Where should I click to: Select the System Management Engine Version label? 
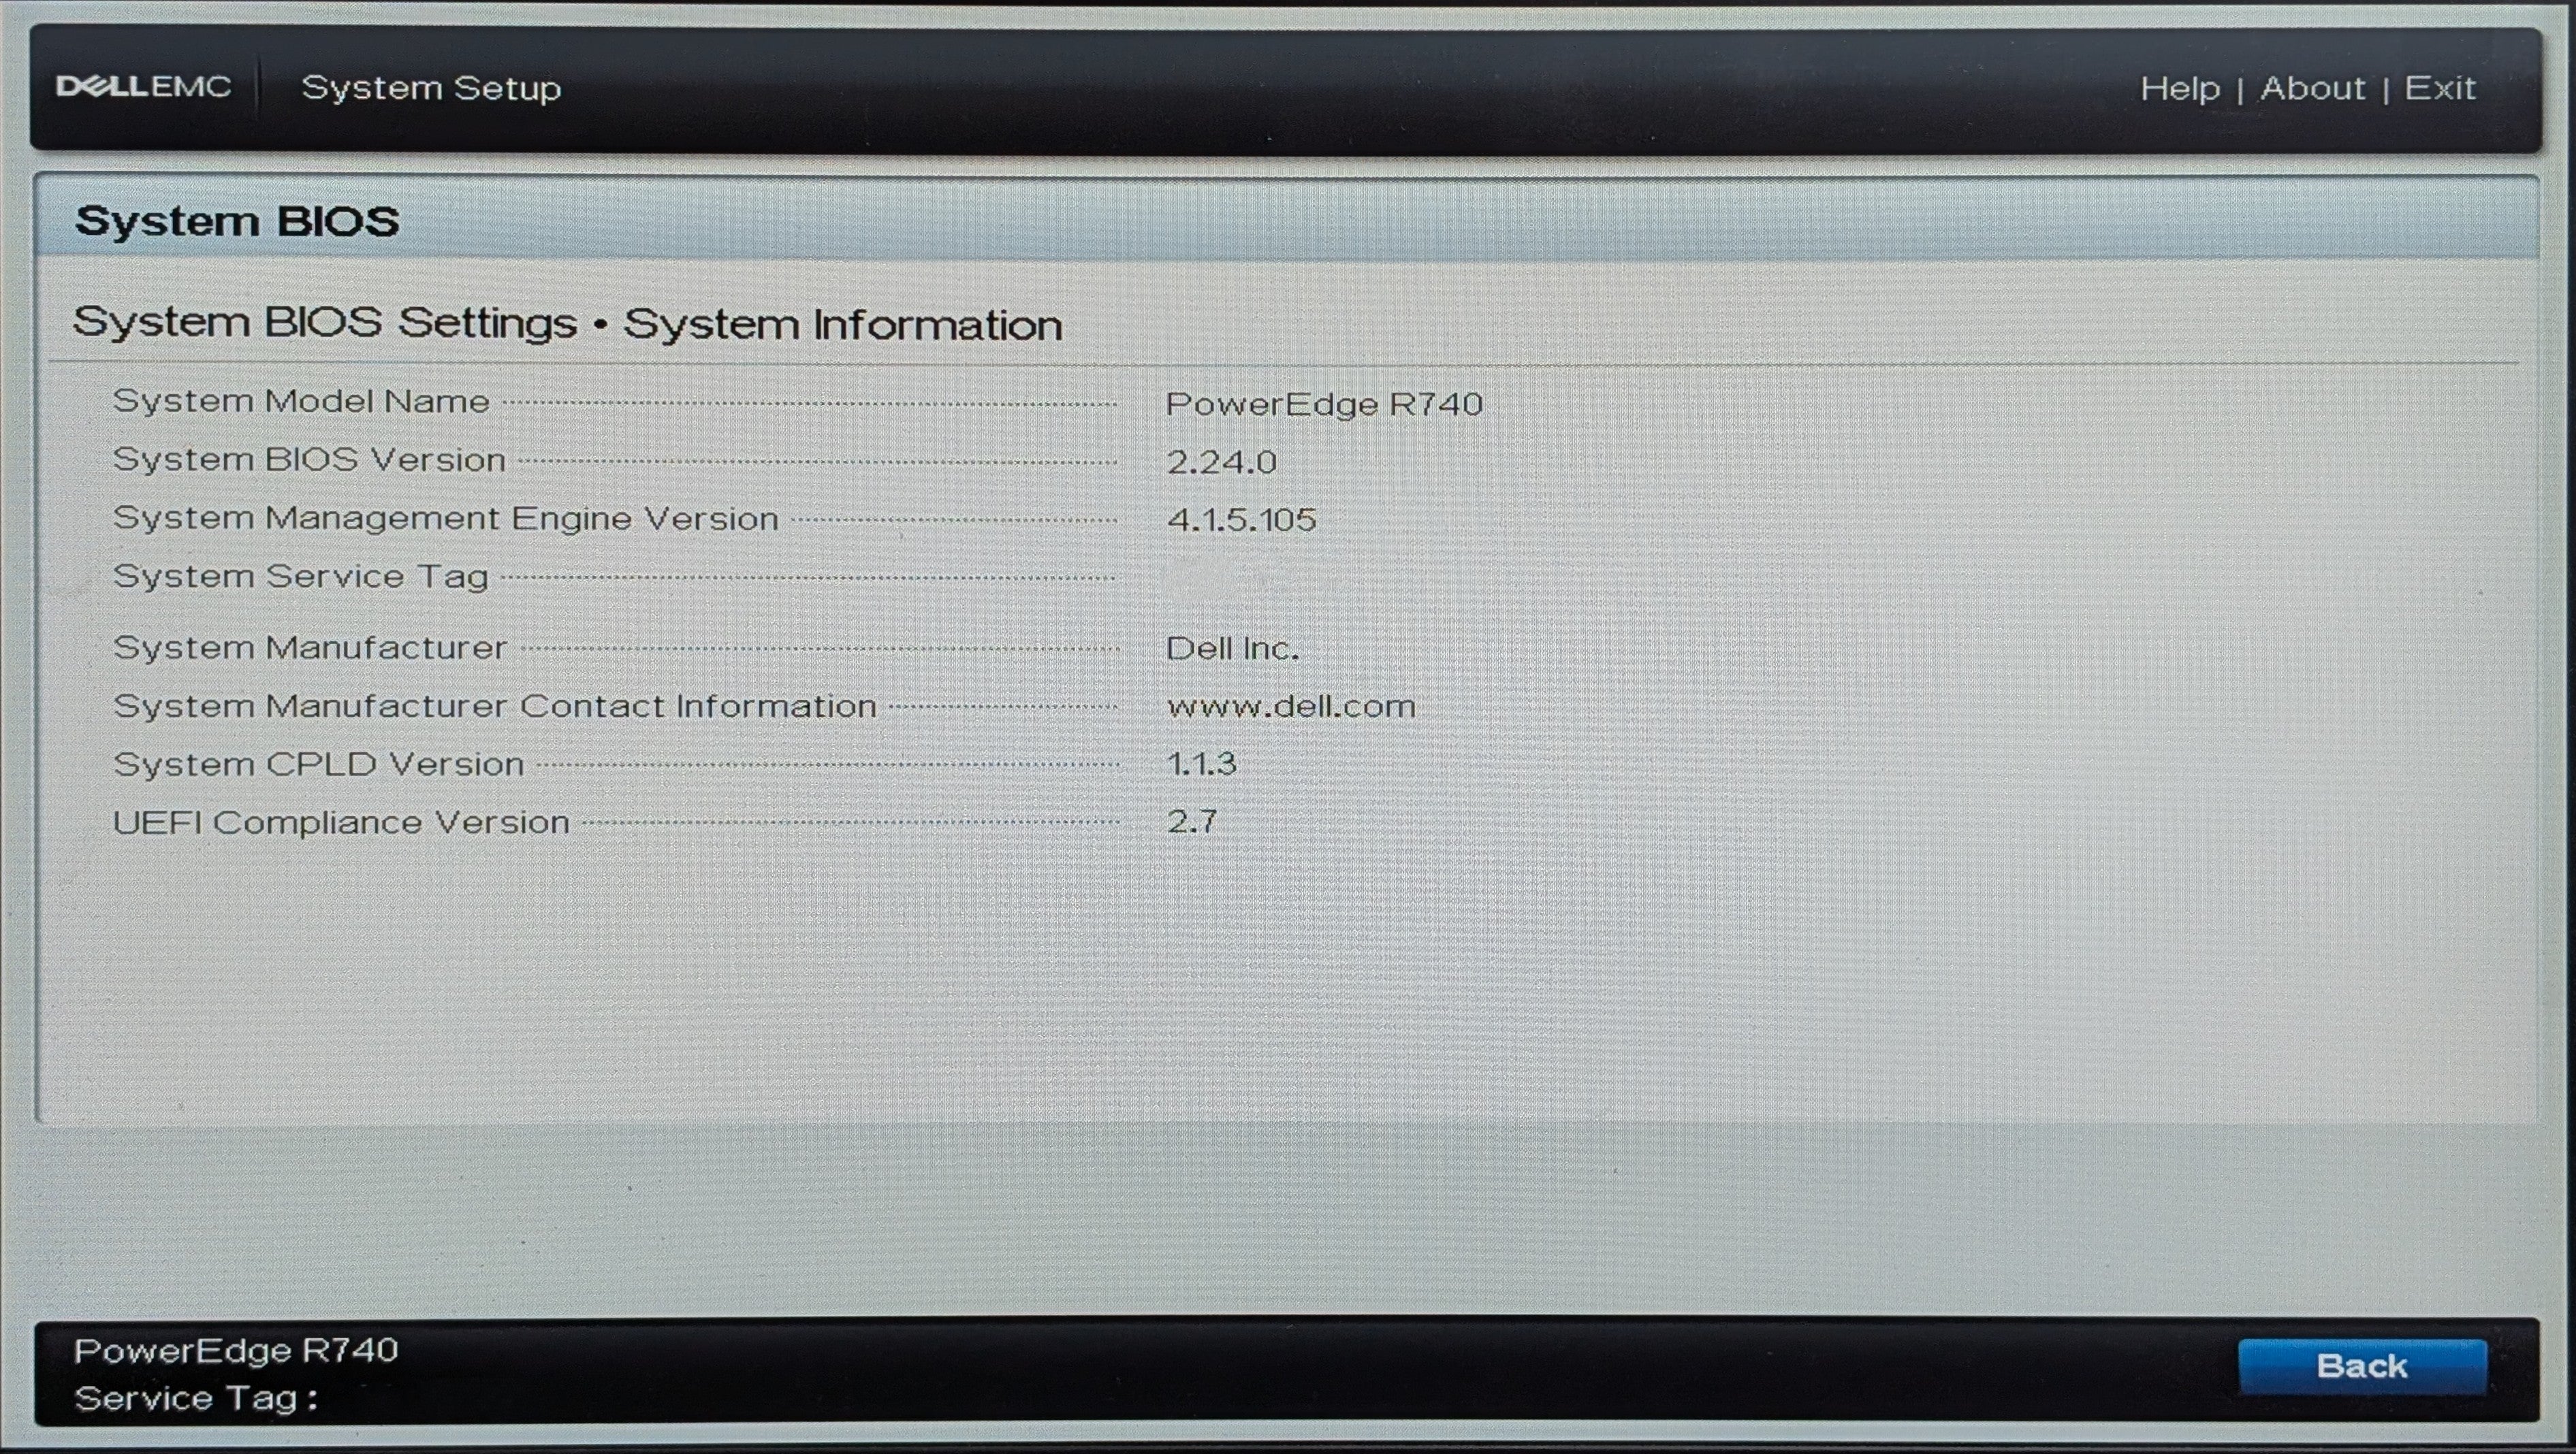coord(446,518)
